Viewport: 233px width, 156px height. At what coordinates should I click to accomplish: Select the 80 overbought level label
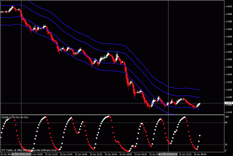(226, 122)
